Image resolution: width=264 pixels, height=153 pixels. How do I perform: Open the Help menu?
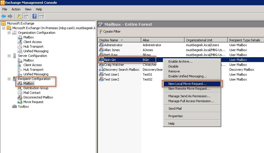tap(39, 9)
